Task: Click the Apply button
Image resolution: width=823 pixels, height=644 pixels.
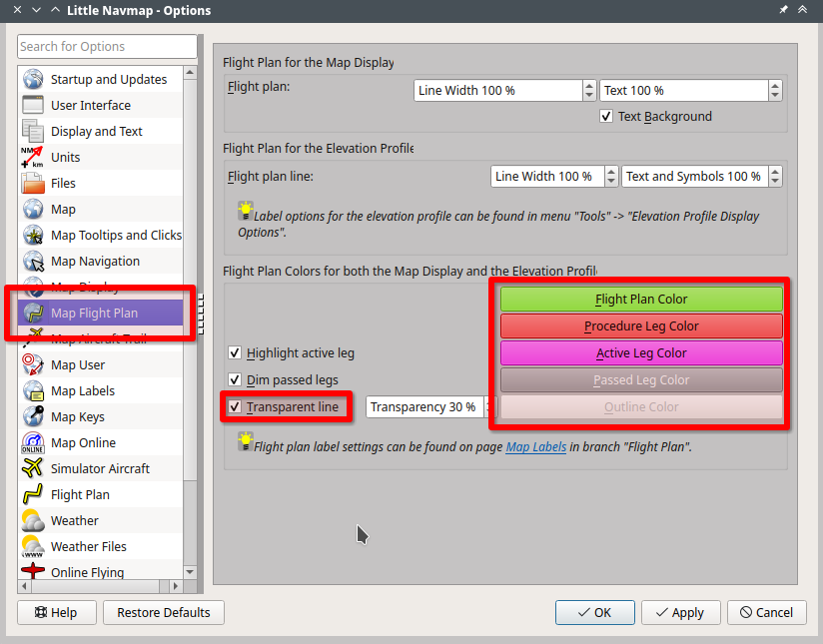Action: coord(681,612)
